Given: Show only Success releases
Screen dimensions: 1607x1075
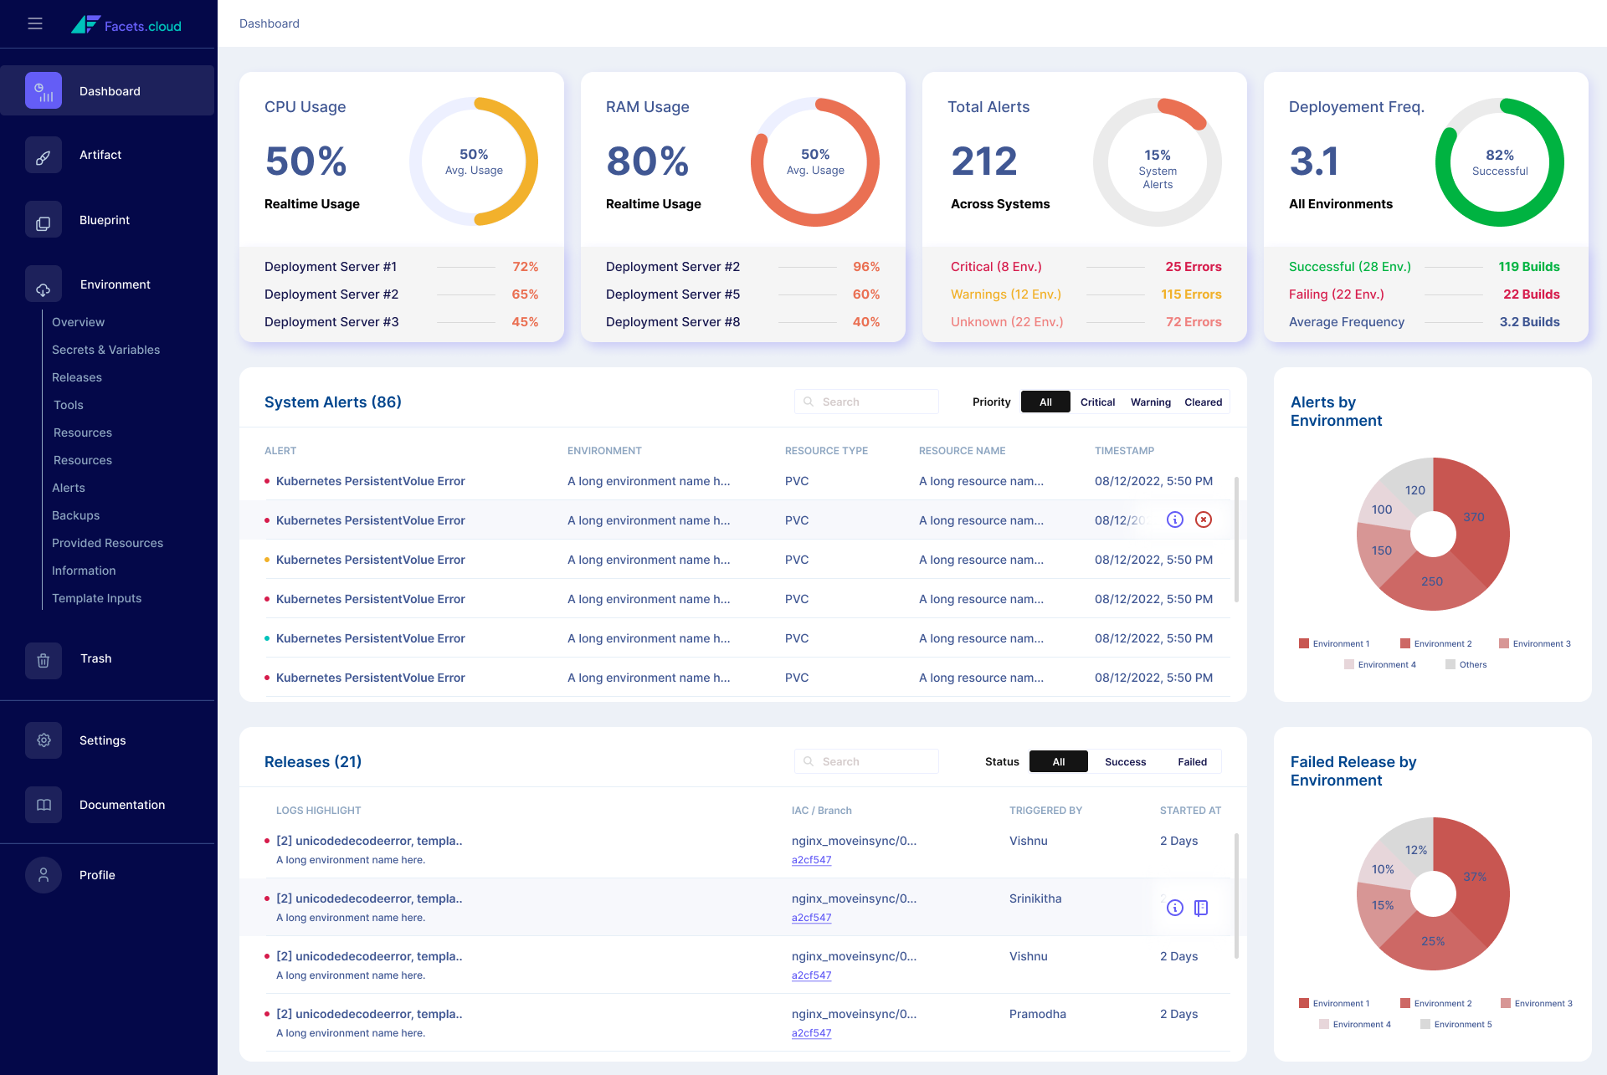Looking at the screenshot, I should click(1125, 761).
